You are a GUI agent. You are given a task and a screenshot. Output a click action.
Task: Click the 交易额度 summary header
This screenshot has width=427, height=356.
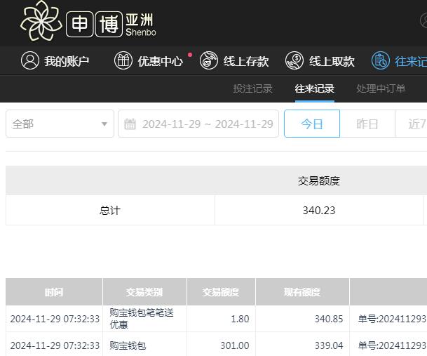[319, 180]
